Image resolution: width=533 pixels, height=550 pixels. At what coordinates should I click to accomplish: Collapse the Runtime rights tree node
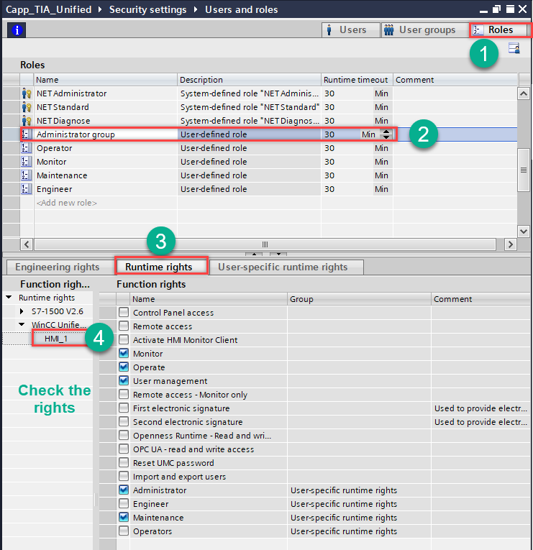pos(9,298)
